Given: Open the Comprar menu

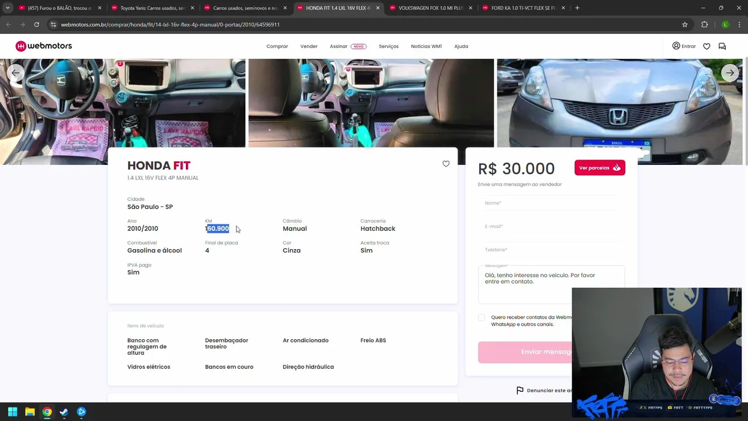Looking at the screenshot, I should [277, 46].
